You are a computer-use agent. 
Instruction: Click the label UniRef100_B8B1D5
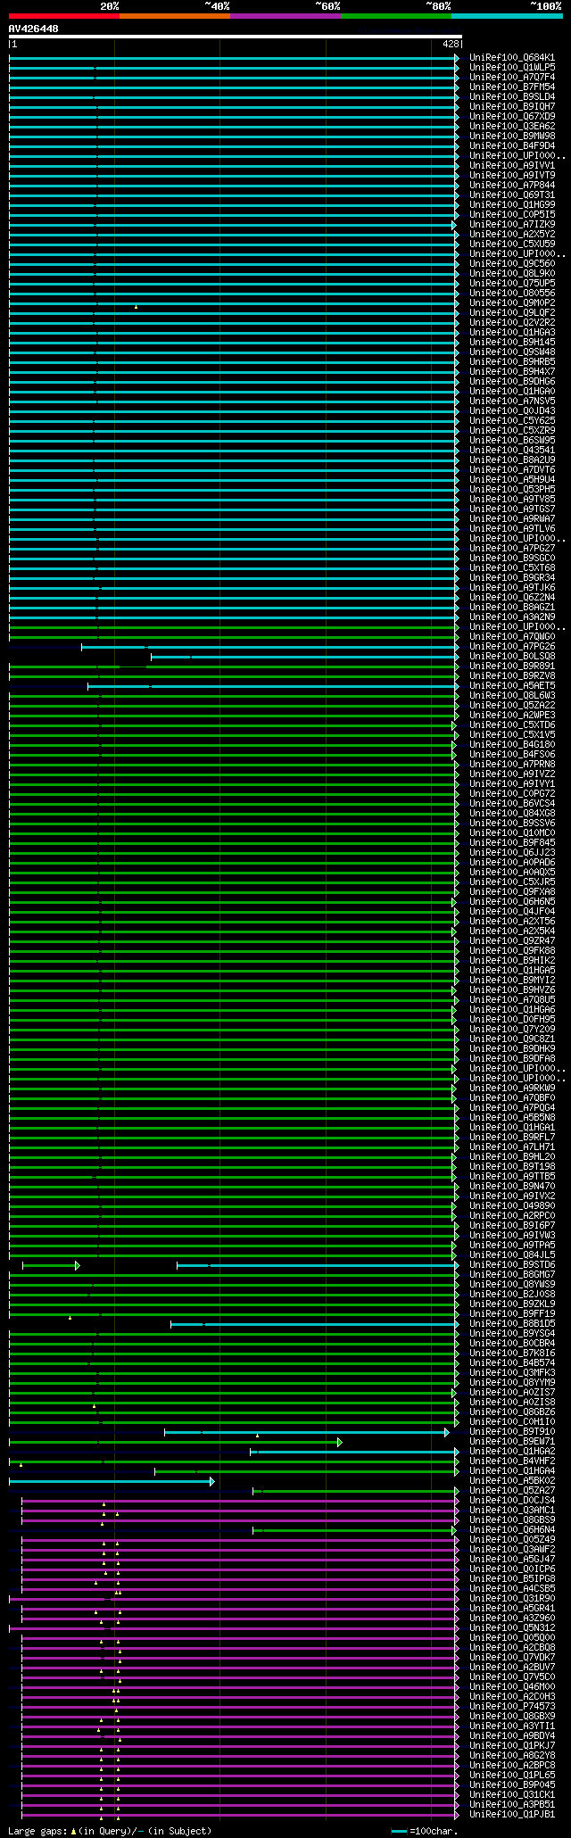tap(512, 1323)
